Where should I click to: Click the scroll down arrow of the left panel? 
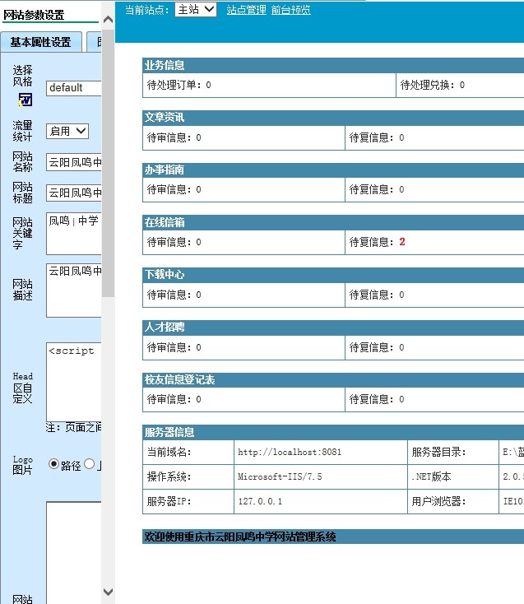(x=108, y=591)
